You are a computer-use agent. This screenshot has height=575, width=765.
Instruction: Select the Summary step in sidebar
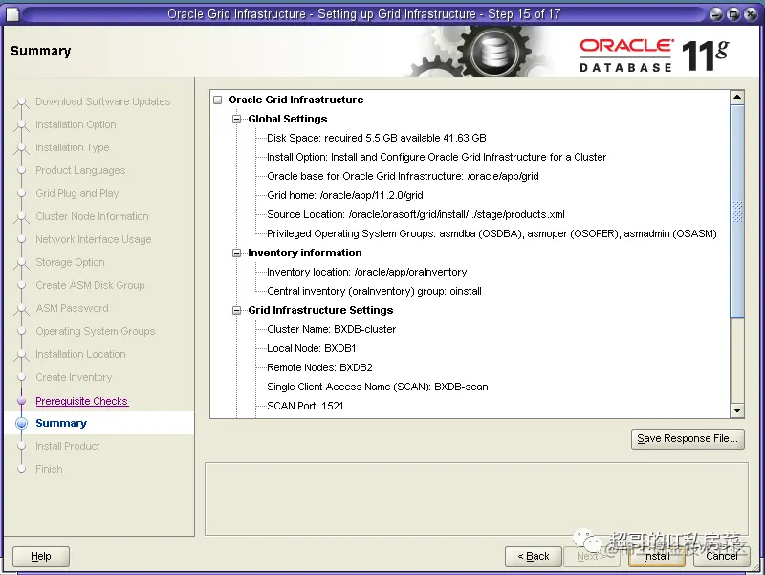click(61, 423)
